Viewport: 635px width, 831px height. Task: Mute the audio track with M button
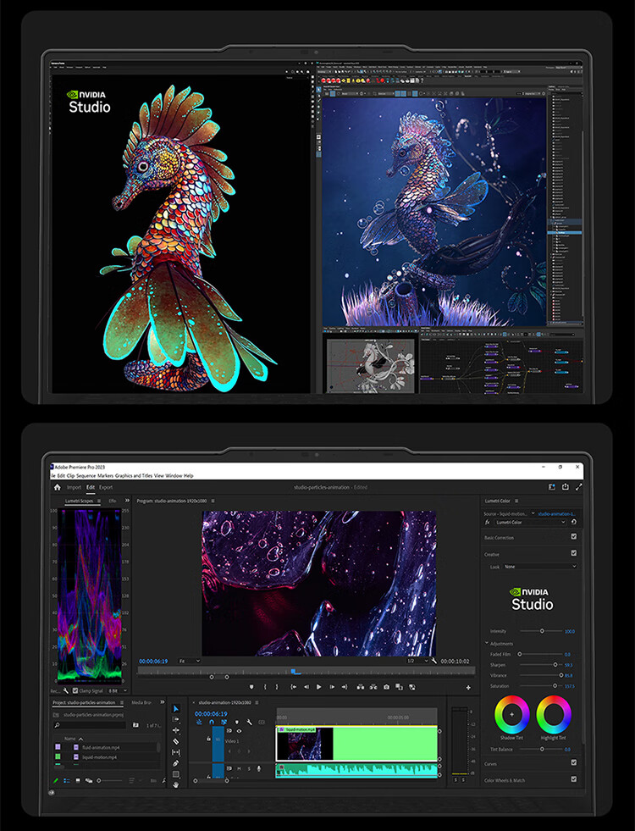click(239, 768)
